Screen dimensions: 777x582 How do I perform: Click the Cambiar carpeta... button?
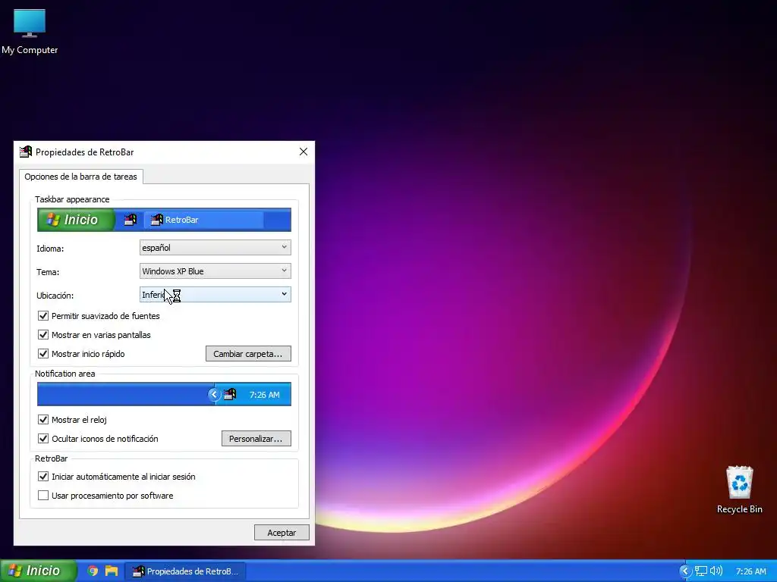(x=248, y=353)
